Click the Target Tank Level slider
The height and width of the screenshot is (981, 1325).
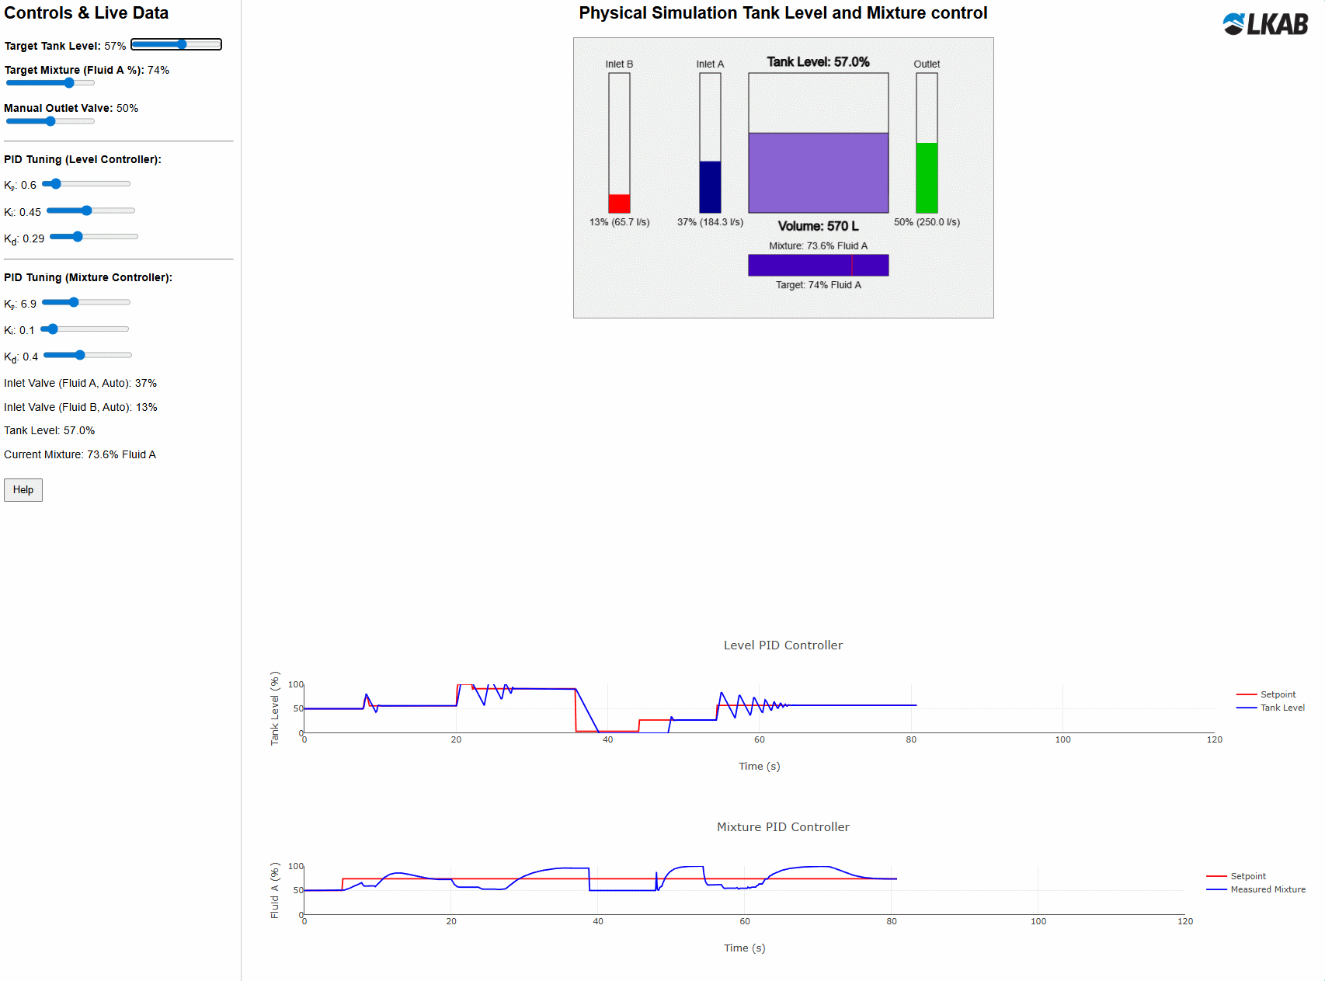[x=176, y=44]
